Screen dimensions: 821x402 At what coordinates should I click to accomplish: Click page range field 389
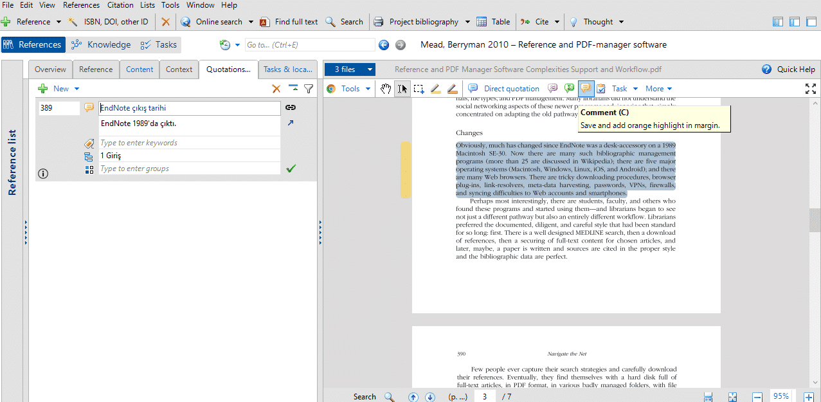59,108
